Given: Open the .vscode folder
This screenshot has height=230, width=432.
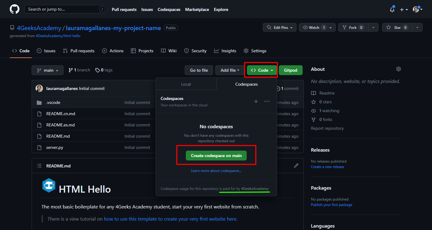Looking at the screenshot, I should click(x=53, y=102).
